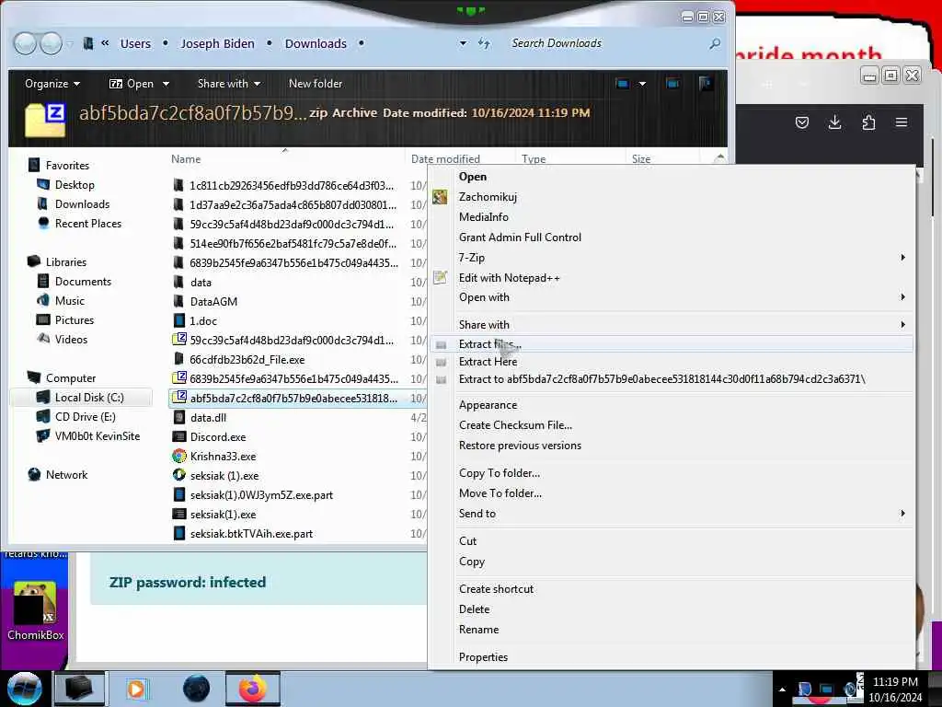Open the Firefox hamburger menu
This screenshot has height=707, width=942.
[902, 122]
